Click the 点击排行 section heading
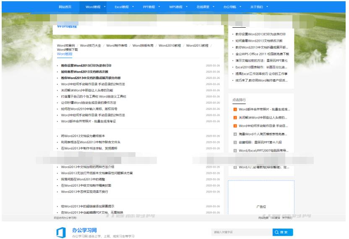The width and height of the screenshot is (349, 239). pyautogui.click(x=239, y=100)
